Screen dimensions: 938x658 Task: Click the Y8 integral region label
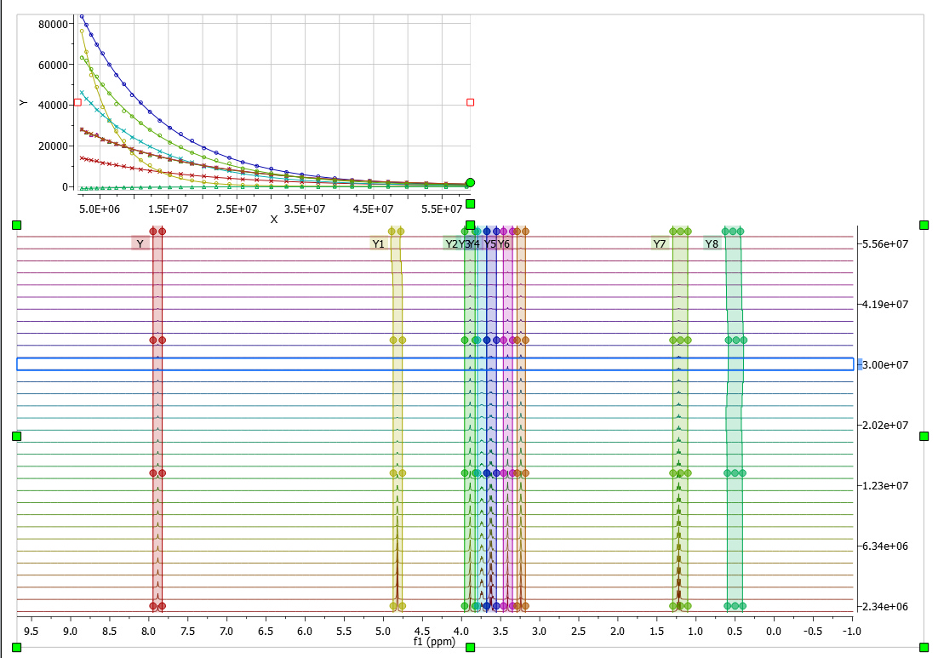point(712,244)
